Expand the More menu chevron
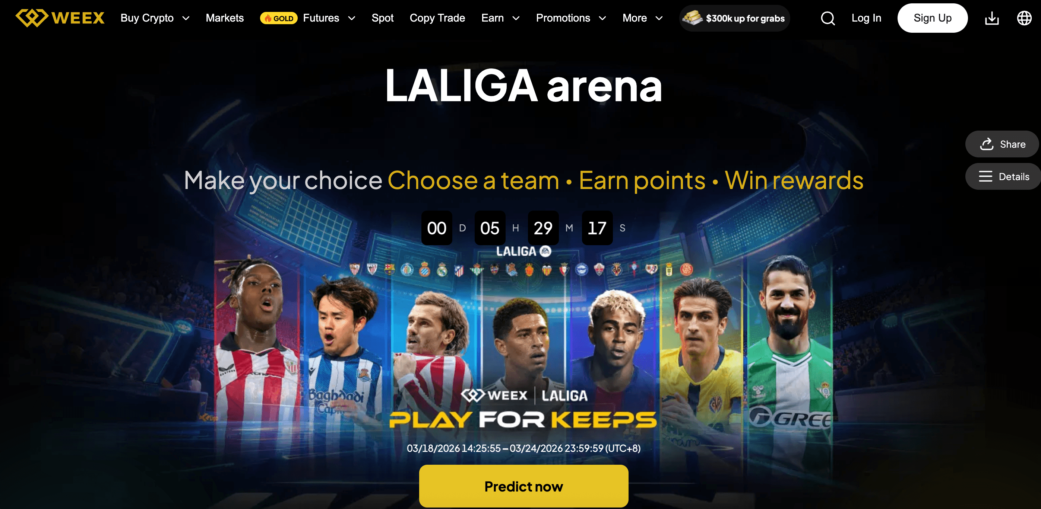Image resolution: width=1041 pixels, height=509 pixels. pyautogui.click(x=659, y=18)
